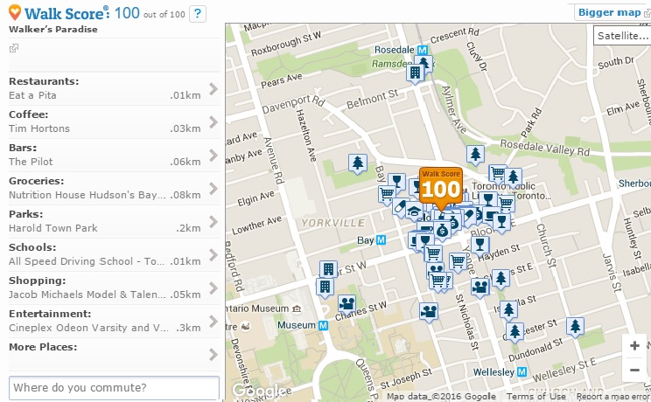Select the movie camera marker beside St Nicholas St
The image size is (651, 402).
point(429,311)
